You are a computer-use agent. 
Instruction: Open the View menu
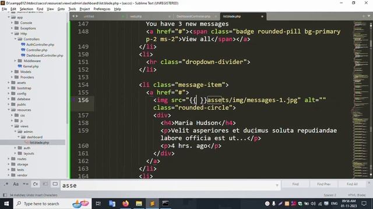click(50, 9)
